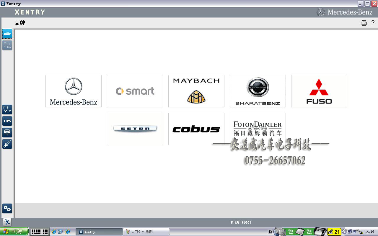Pick the FUSO brand tile
This screenshot has width=378, height=236.
[319, 91]
